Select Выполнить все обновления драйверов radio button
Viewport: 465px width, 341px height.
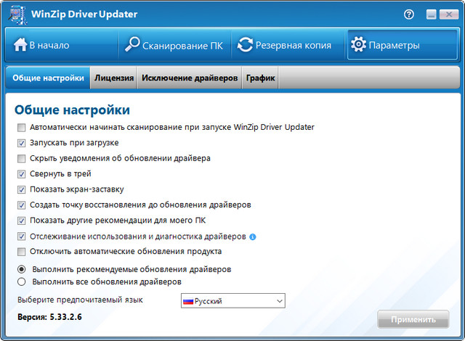pos(22,282)
